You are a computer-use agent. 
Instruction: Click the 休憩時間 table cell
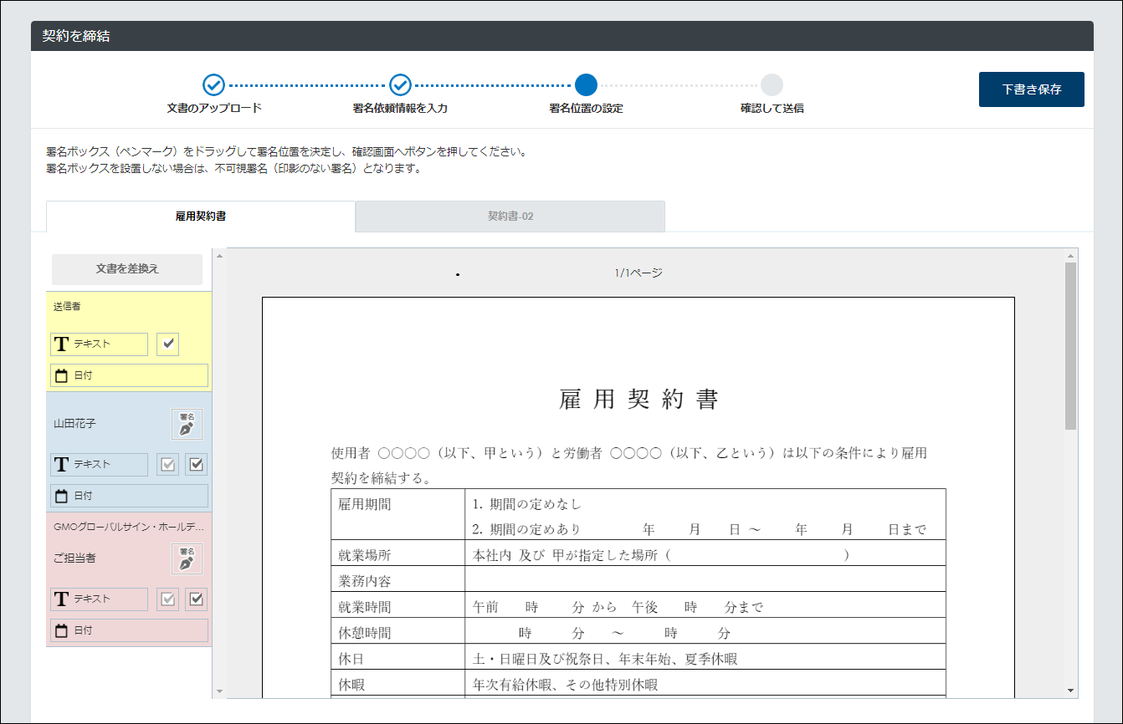pyautogui.click(x=398, y=631)
